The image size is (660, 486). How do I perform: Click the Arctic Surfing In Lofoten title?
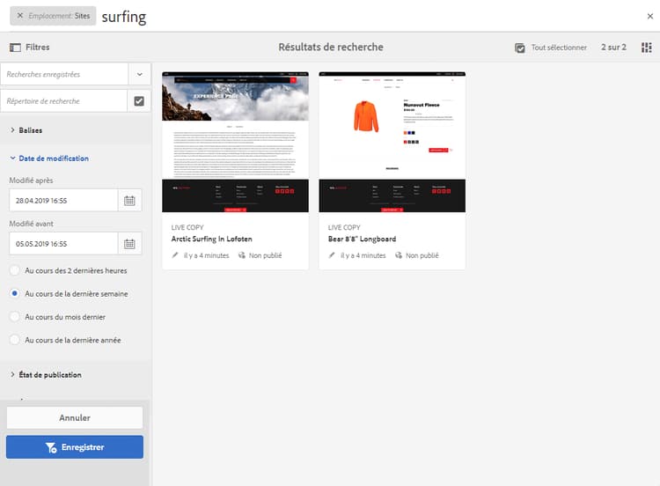click(x=212, y=239)
